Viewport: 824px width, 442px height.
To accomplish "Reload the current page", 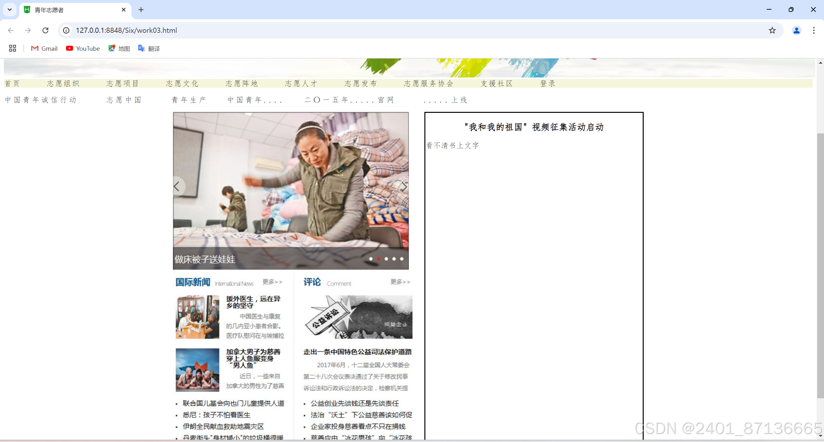I will click(45, 30).
